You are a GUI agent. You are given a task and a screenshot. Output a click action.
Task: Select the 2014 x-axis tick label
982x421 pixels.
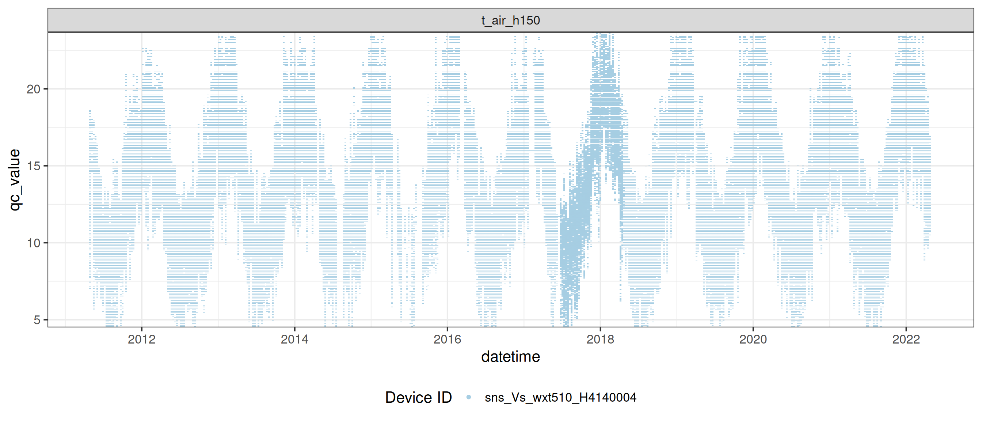(x=294, y=339)
